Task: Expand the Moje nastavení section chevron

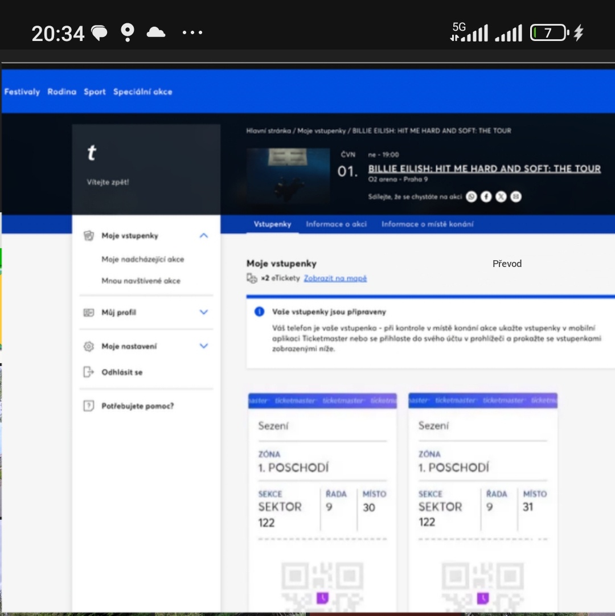Action: click(x=203, y=346)
